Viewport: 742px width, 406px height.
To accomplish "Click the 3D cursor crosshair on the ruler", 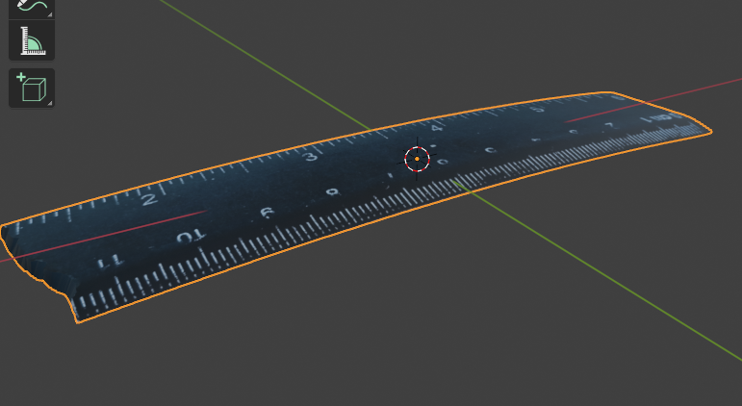I will [x=417, y=159].
